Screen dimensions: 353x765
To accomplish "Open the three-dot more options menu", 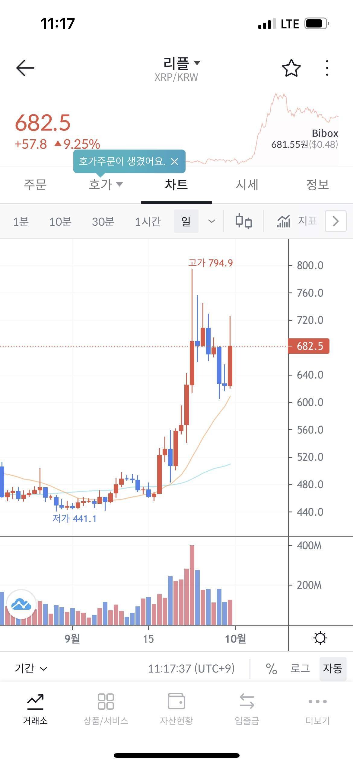I will tap(327, 68).
